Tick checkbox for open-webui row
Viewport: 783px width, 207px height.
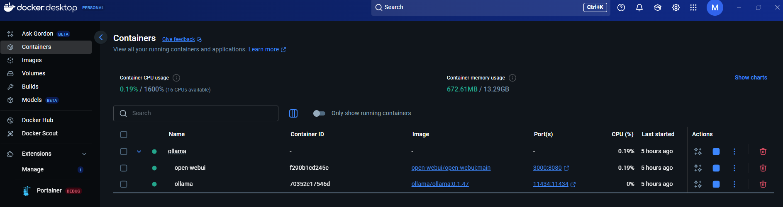(x=124, y=168)
